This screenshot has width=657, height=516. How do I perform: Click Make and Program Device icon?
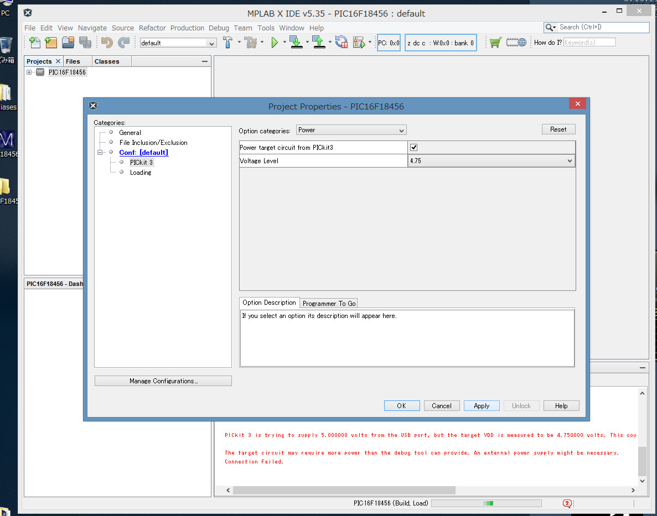(296, 42)
